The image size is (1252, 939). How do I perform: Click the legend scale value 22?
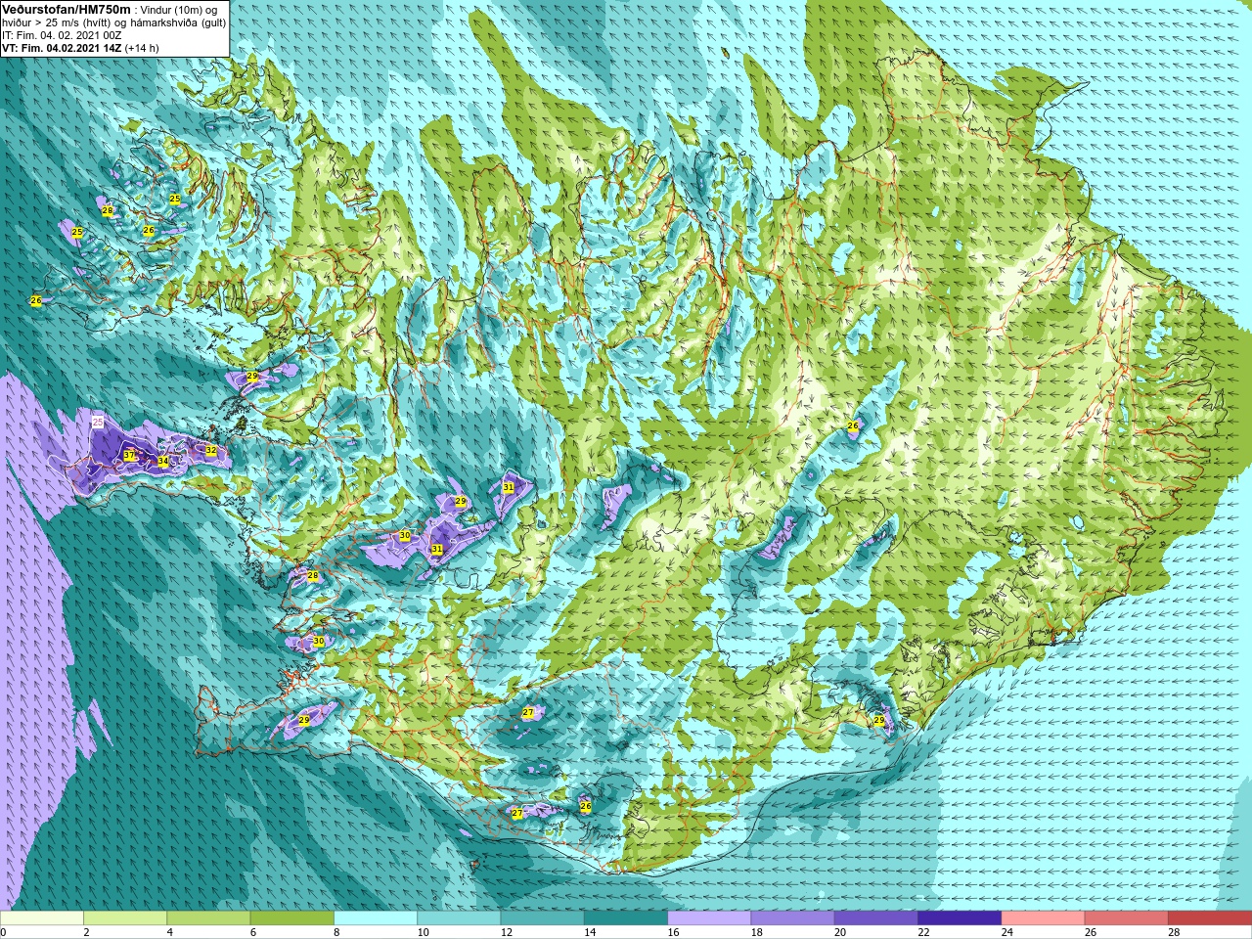pyautogui.click(x=923, y=932)
